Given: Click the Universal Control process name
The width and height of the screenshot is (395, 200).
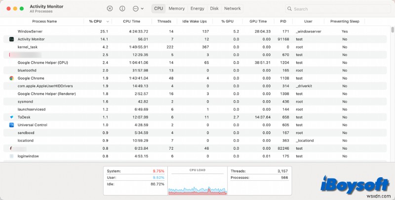Looking at the screenshot, I should (x=32, y=125).
